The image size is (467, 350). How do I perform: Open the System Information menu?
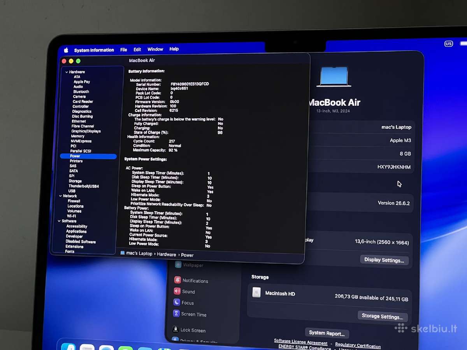[x=94, y=50]
